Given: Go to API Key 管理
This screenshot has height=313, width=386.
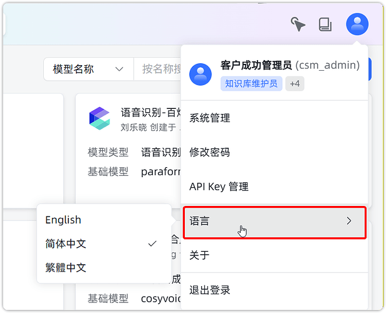Looking at the screenshot, I should (219, 187).
